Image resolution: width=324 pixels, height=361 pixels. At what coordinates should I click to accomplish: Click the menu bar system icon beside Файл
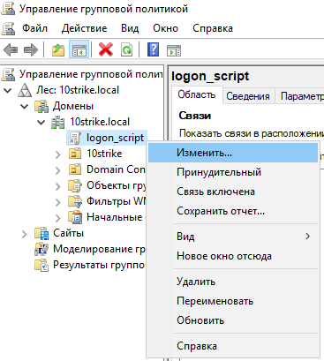click(x=8, y=28)
